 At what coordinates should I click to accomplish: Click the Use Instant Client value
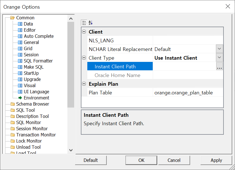(176, 58)
